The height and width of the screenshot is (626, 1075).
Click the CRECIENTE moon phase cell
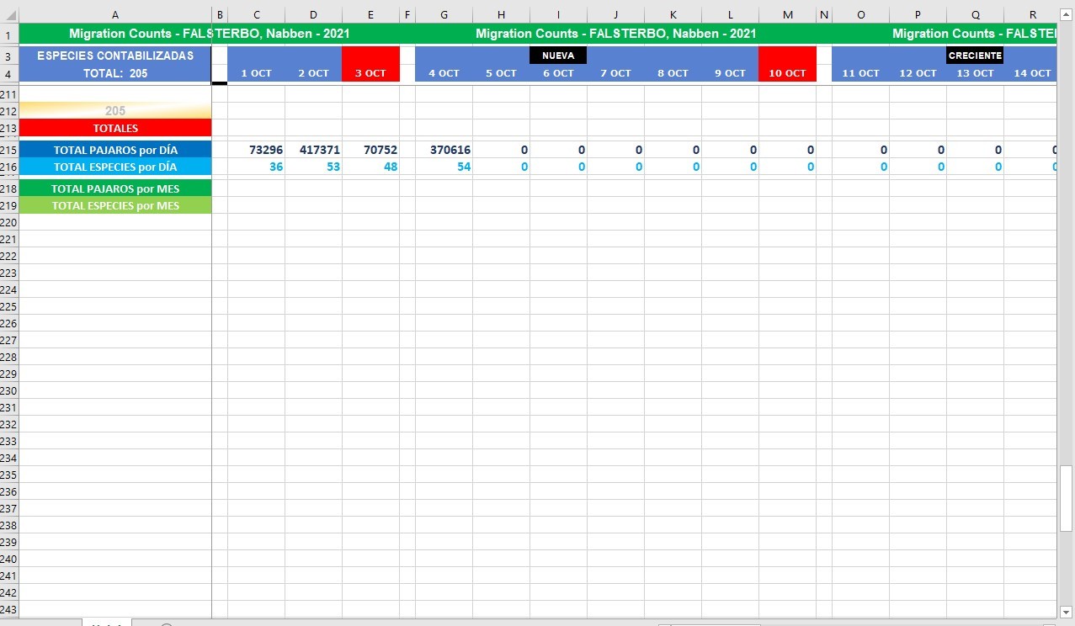[975, 56]
